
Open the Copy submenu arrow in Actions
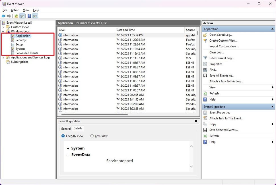pos(273,124)
